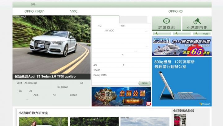Viewport: 223px width, 126px height.
Task: Open the 全面公測 game ad banner
Action: click(121, 96)
